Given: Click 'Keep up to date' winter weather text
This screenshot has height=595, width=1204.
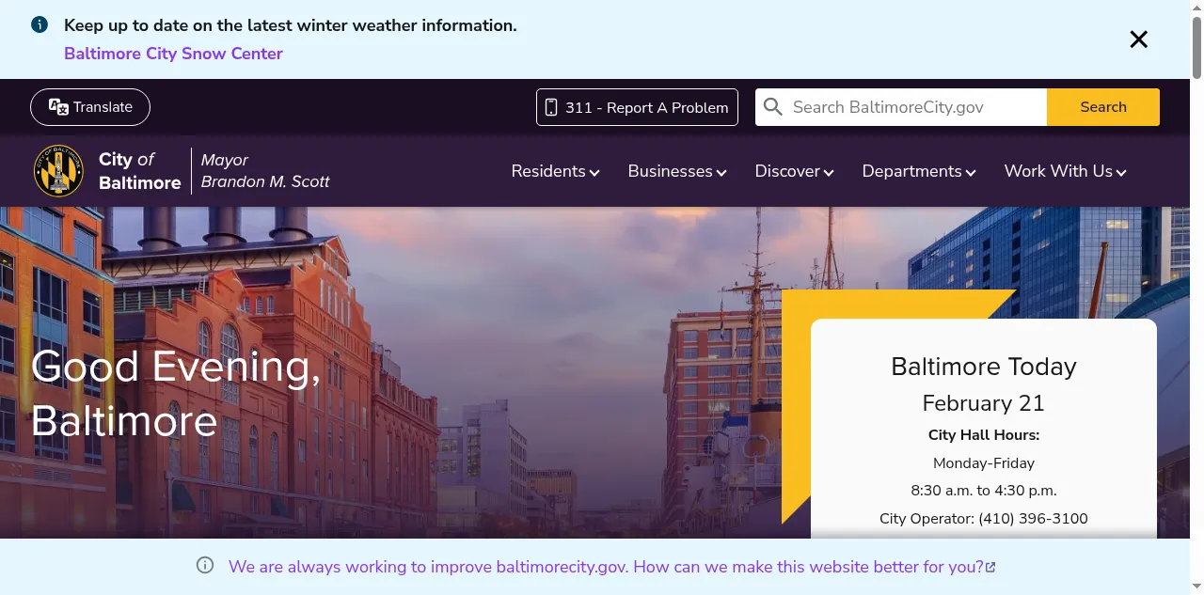Looking at the screenshot, I should click(x=291, y=25).
